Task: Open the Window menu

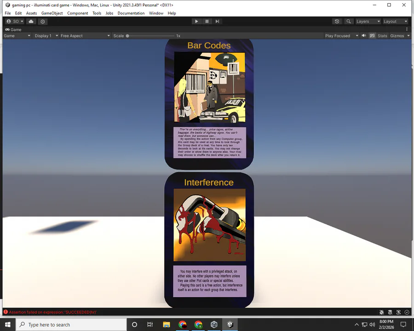Action: pyautogui.click(x=156, y=13)
